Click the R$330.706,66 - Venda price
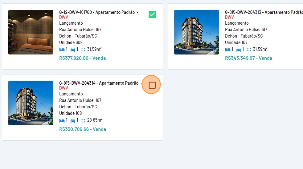This screenshot has width=303, height=169. [x=83, y=129]
